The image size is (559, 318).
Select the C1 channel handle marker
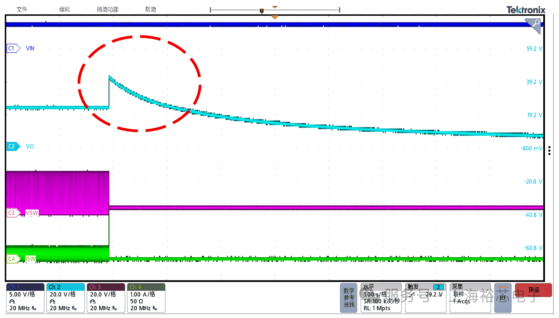pyautogui.click(x=13, y=48)
